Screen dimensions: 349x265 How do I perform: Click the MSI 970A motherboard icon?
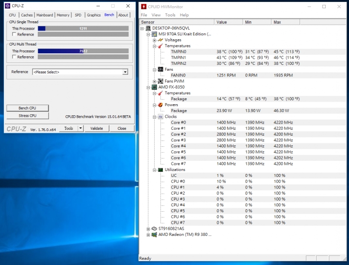coord(154,34)
